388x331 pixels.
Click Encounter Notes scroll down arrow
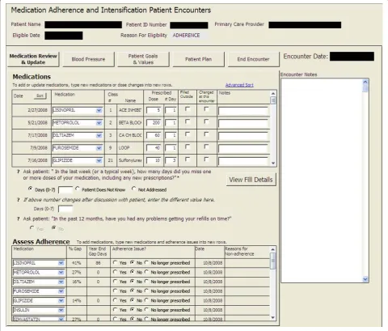coord(365,279)
